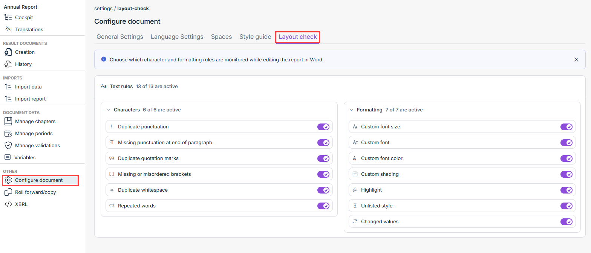Disable the Repeated words toggle
The width and height of the screenshot is (591, 253).
click(323, 206)
